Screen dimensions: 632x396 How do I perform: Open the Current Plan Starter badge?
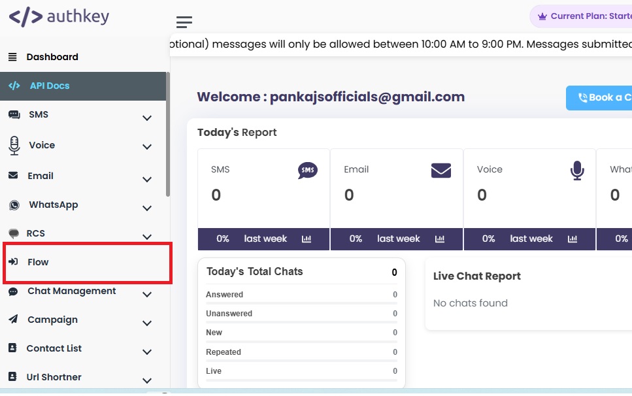tap(587, 16)
